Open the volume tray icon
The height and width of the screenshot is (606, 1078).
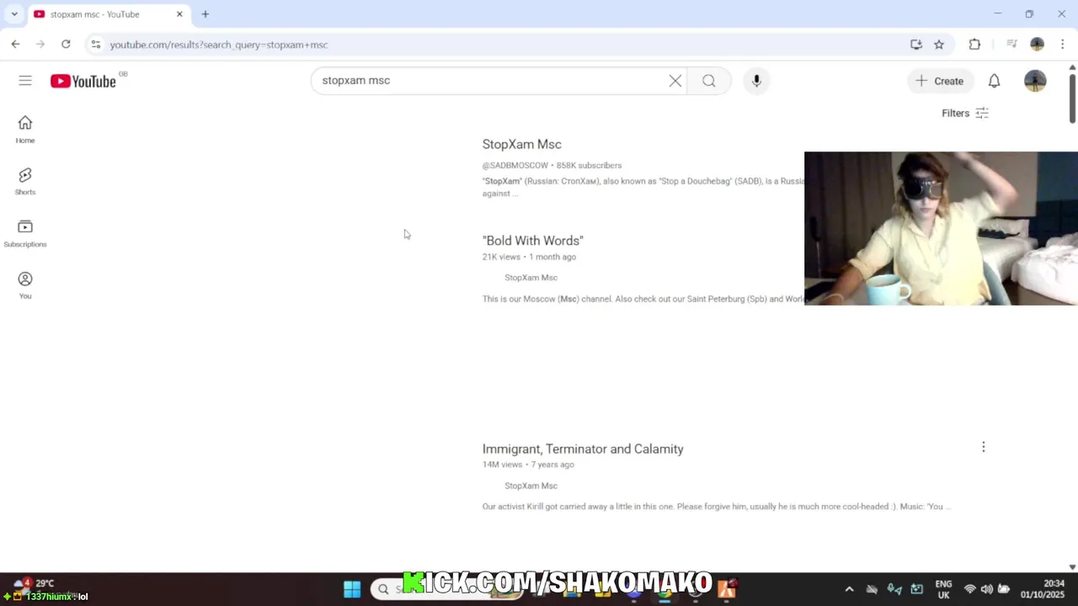pyautogui.click(x=986, y=589)
